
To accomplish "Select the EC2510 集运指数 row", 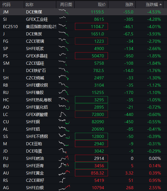I will tap(83, 27).
